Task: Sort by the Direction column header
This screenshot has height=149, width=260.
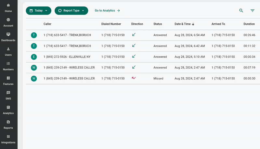Action: (137, 24)
